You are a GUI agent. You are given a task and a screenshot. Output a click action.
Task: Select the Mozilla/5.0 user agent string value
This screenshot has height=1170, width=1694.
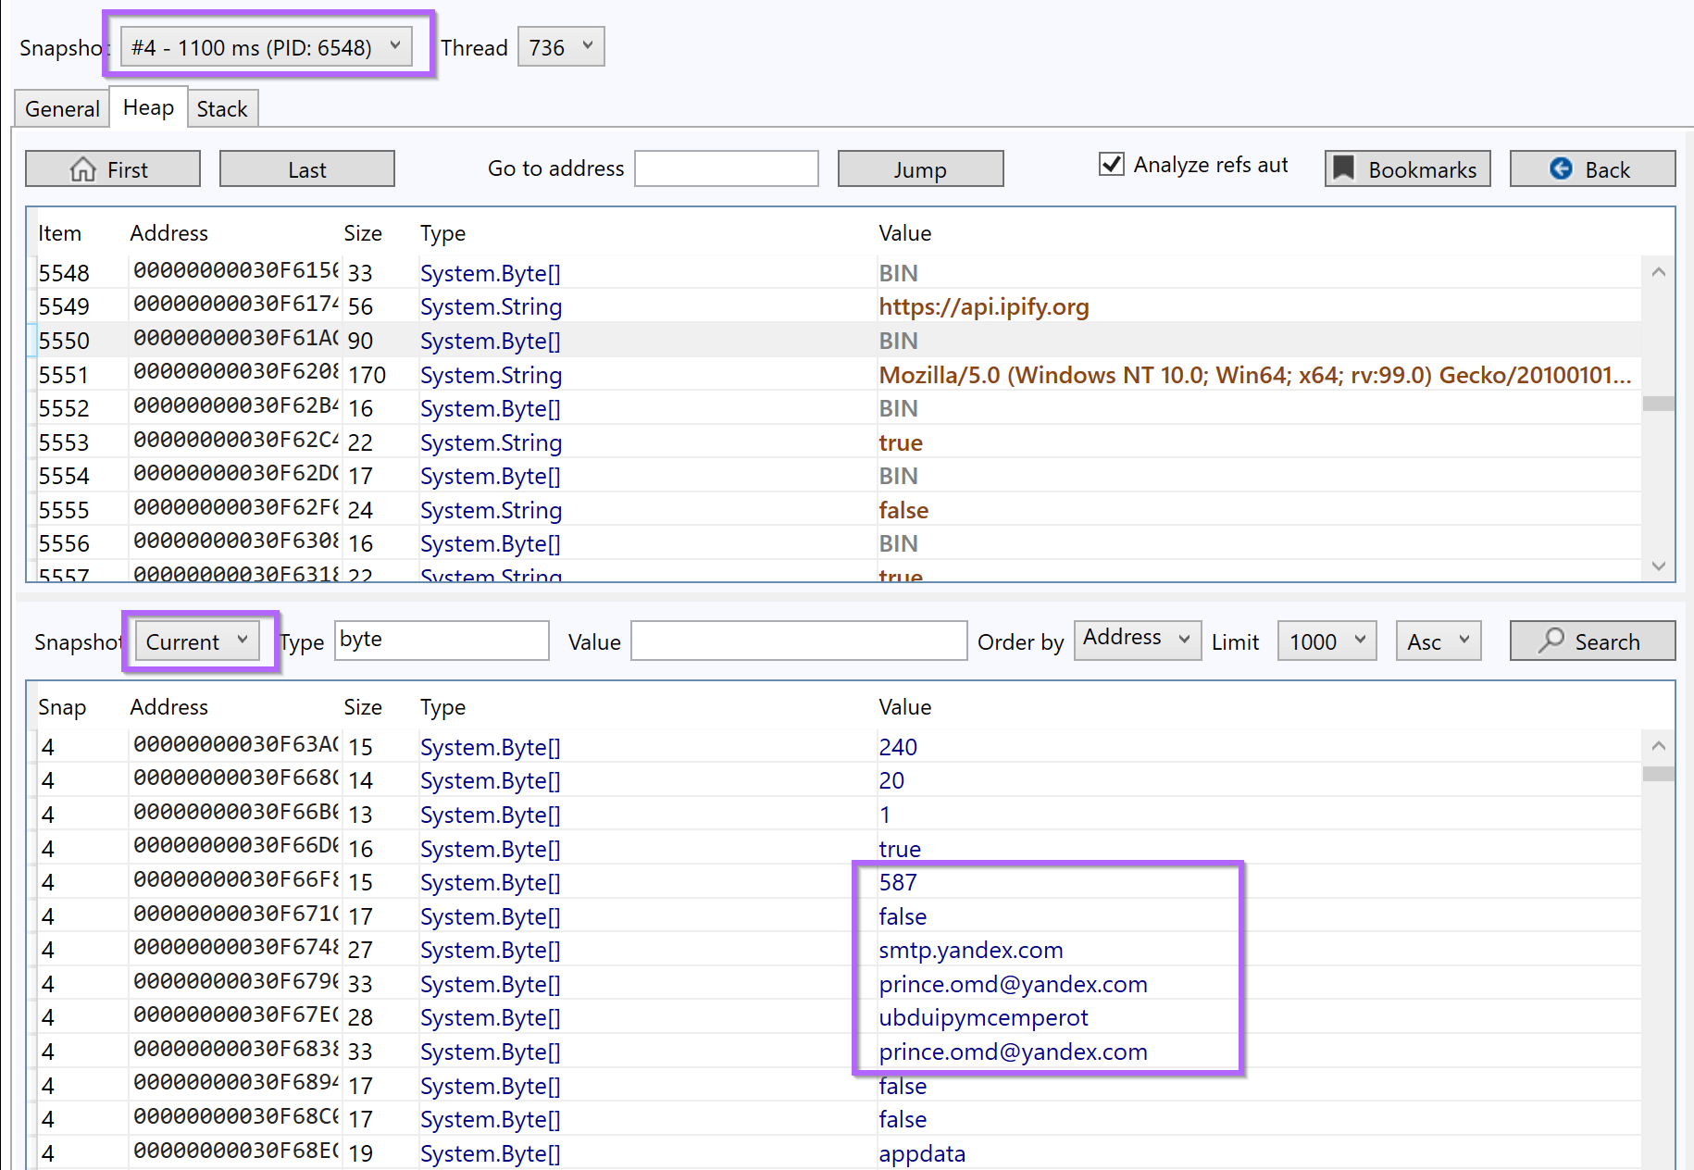click(x=1255, y=375)
